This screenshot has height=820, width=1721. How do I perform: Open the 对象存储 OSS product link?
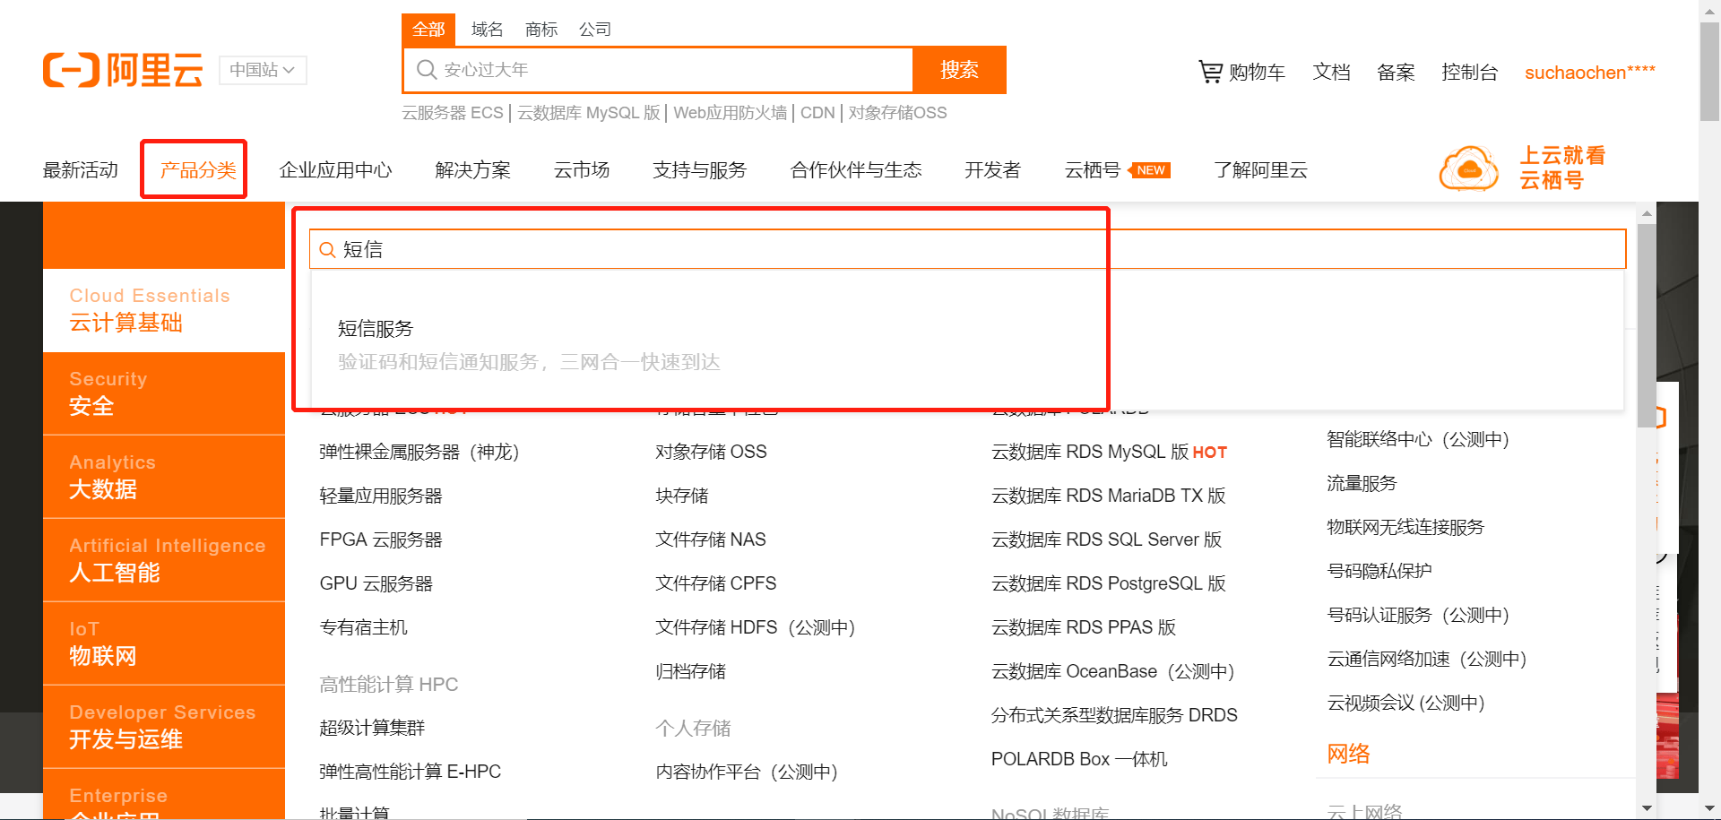point(711,452)
